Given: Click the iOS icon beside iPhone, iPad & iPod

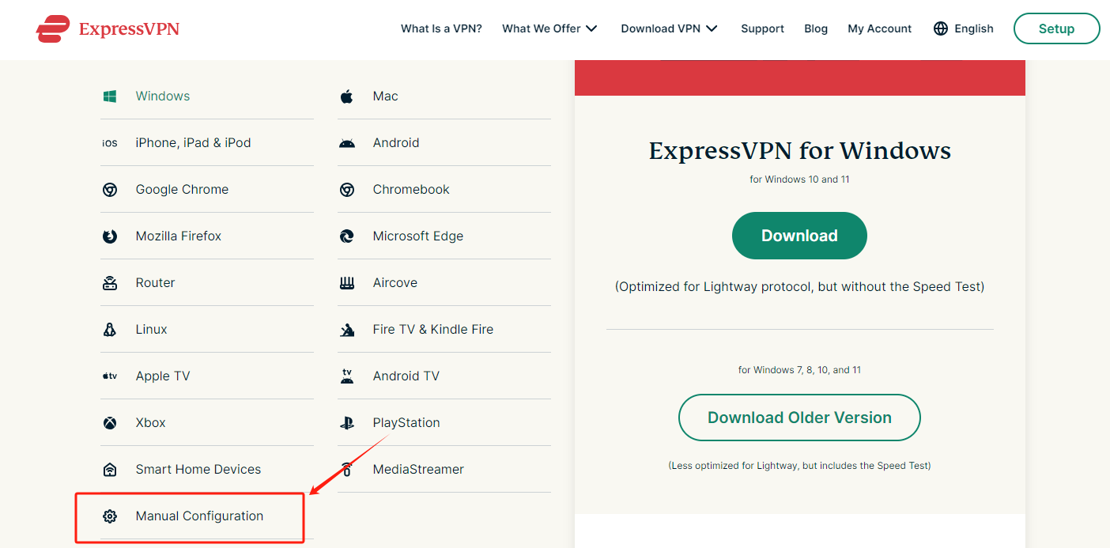Looking at the screenshot, I should click(110, 143).
